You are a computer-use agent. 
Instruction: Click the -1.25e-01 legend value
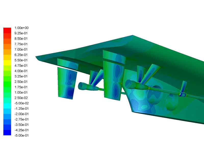pos(21,109)
